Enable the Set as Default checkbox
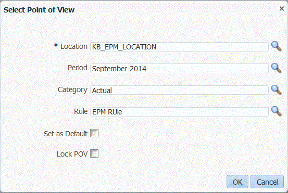The image size is (288, 193). (94, 133)
